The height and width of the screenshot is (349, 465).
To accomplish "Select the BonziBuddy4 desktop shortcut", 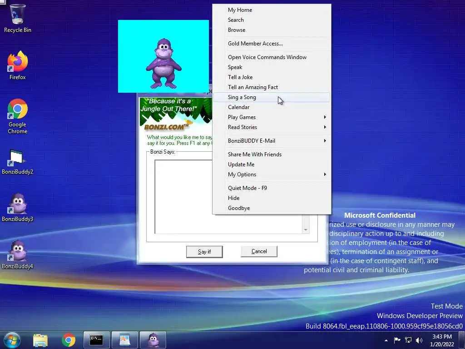I will coord(18,255).
